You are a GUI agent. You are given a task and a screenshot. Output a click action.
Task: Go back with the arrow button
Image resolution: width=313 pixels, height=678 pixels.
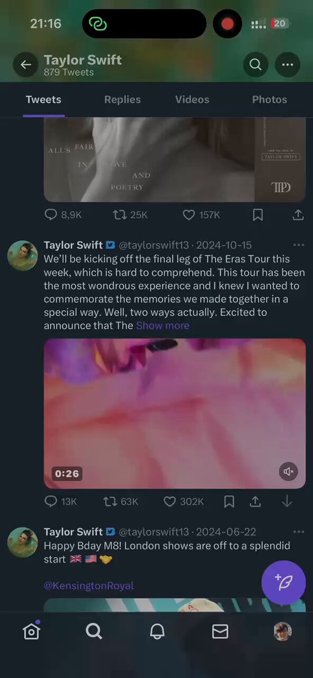[x=26, y=65]
